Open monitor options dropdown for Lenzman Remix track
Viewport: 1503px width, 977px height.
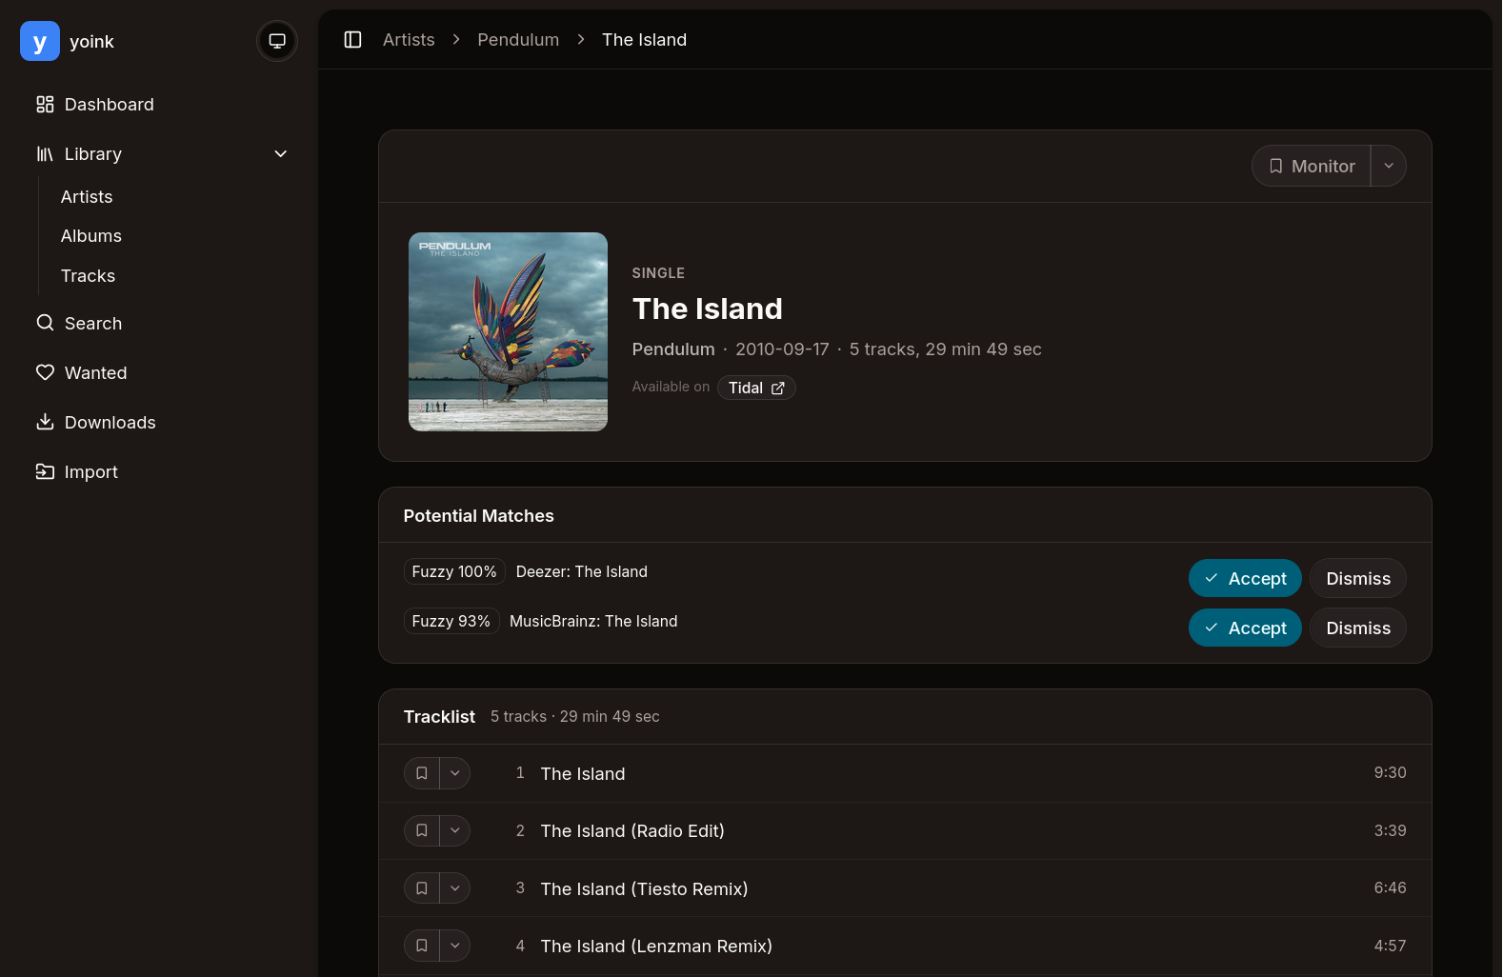pos(455,946)
